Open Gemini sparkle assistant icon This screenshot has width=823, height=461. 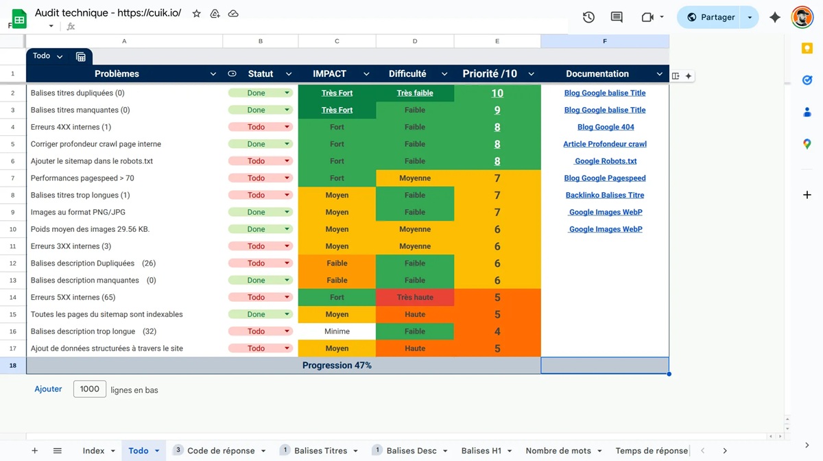(775, 17)
